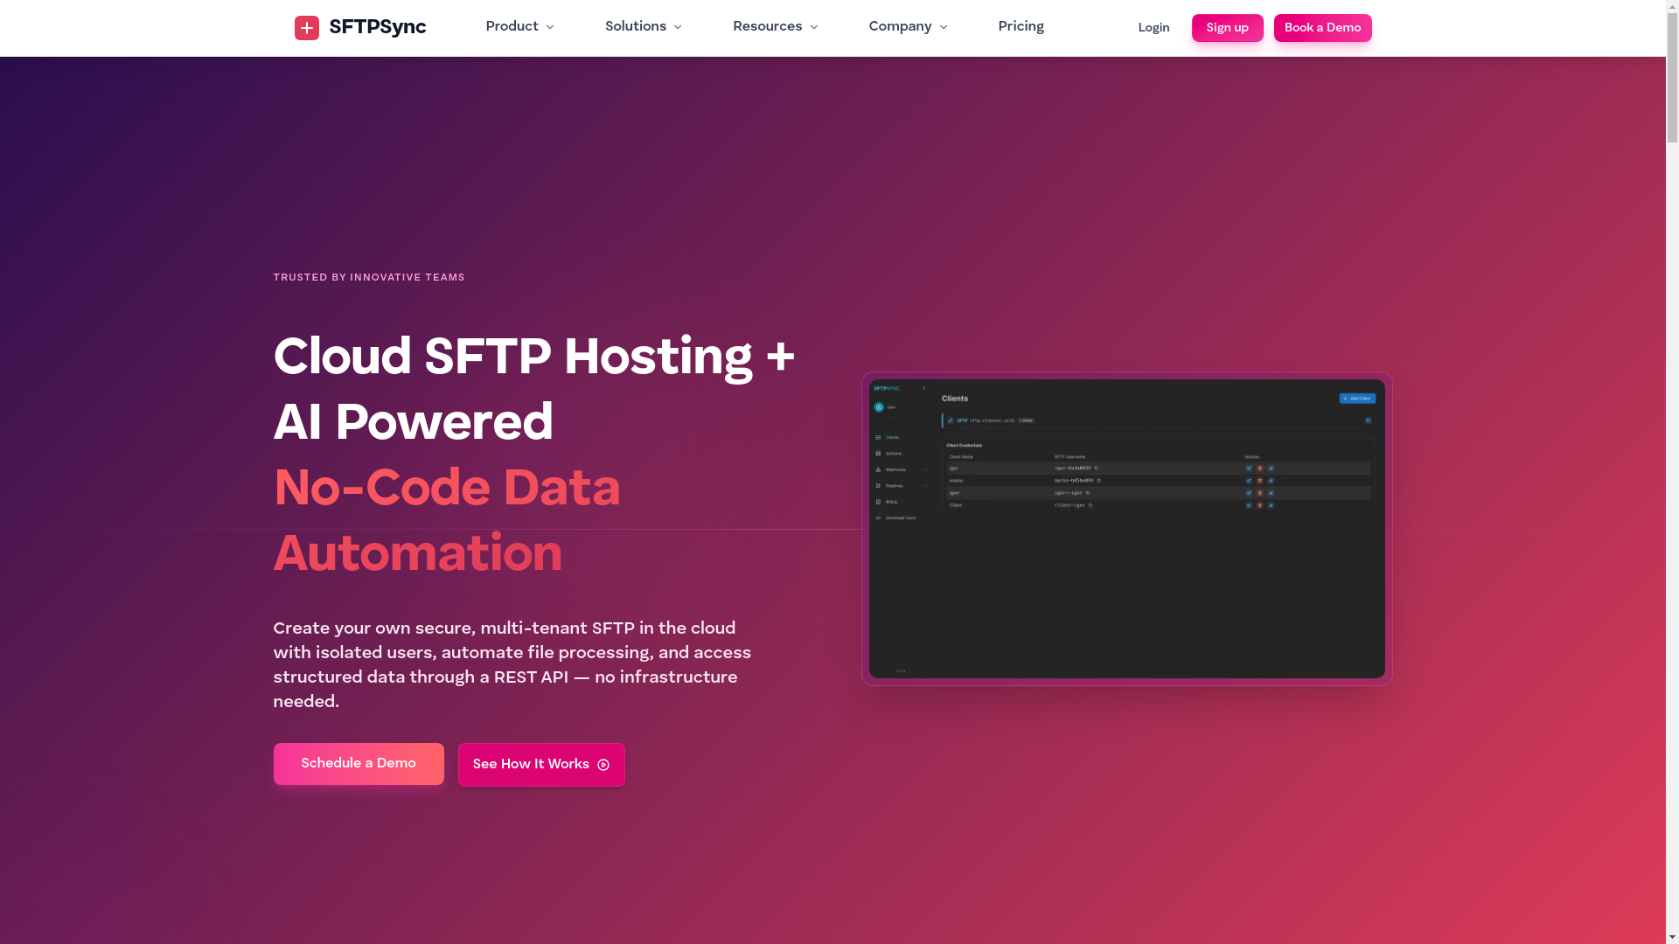Go to homepage via SFTPSync wordmark
Viewport: 1679px width, 944px height.
click(x=377, y=27)
